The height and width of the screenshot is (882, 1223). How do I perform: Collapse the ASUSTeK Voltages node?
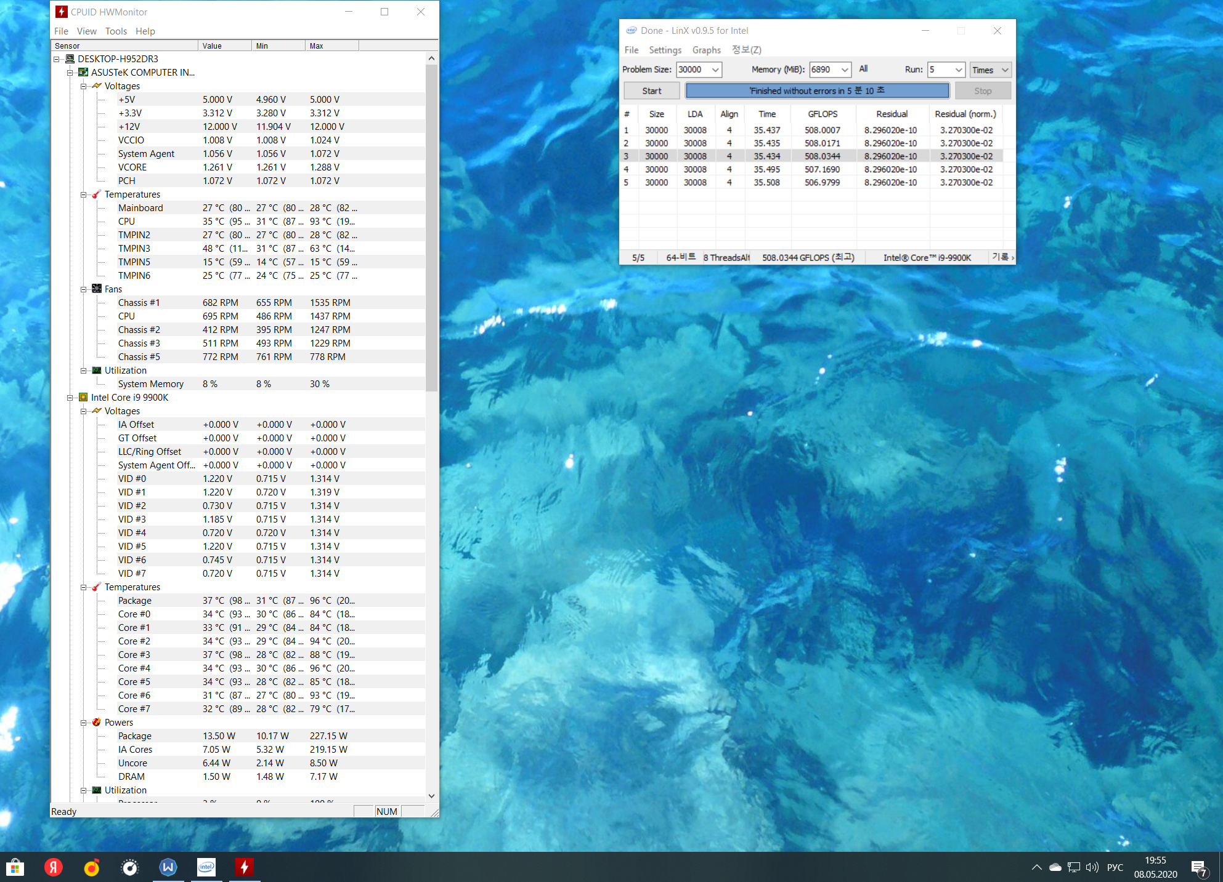[x=84, y=86]
